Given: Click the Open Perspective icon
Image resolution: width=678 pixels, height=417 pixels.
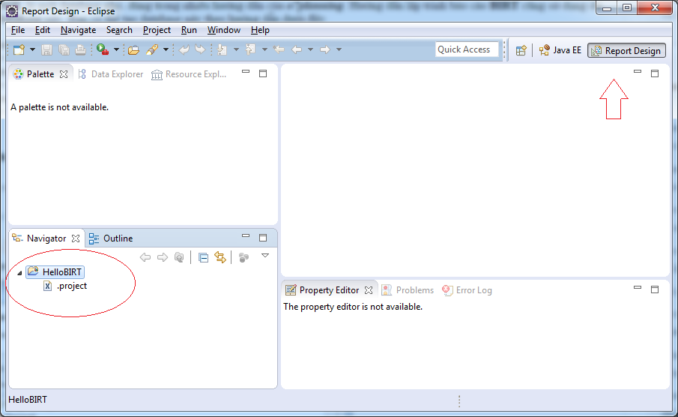Looking at the screenshot, I should click(x=521, y=50).
